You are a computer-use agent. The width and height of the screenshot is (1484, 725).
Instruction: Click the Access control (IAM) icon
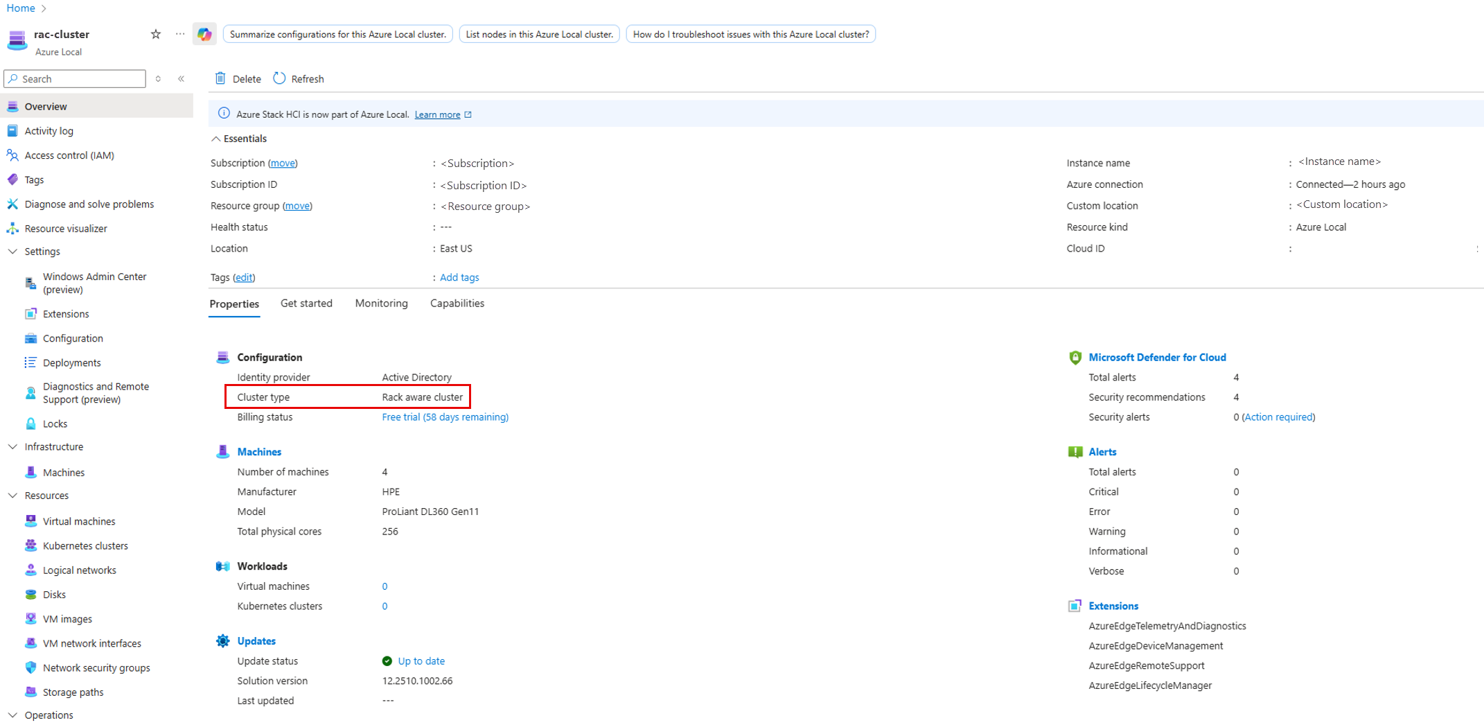(12, 155)
